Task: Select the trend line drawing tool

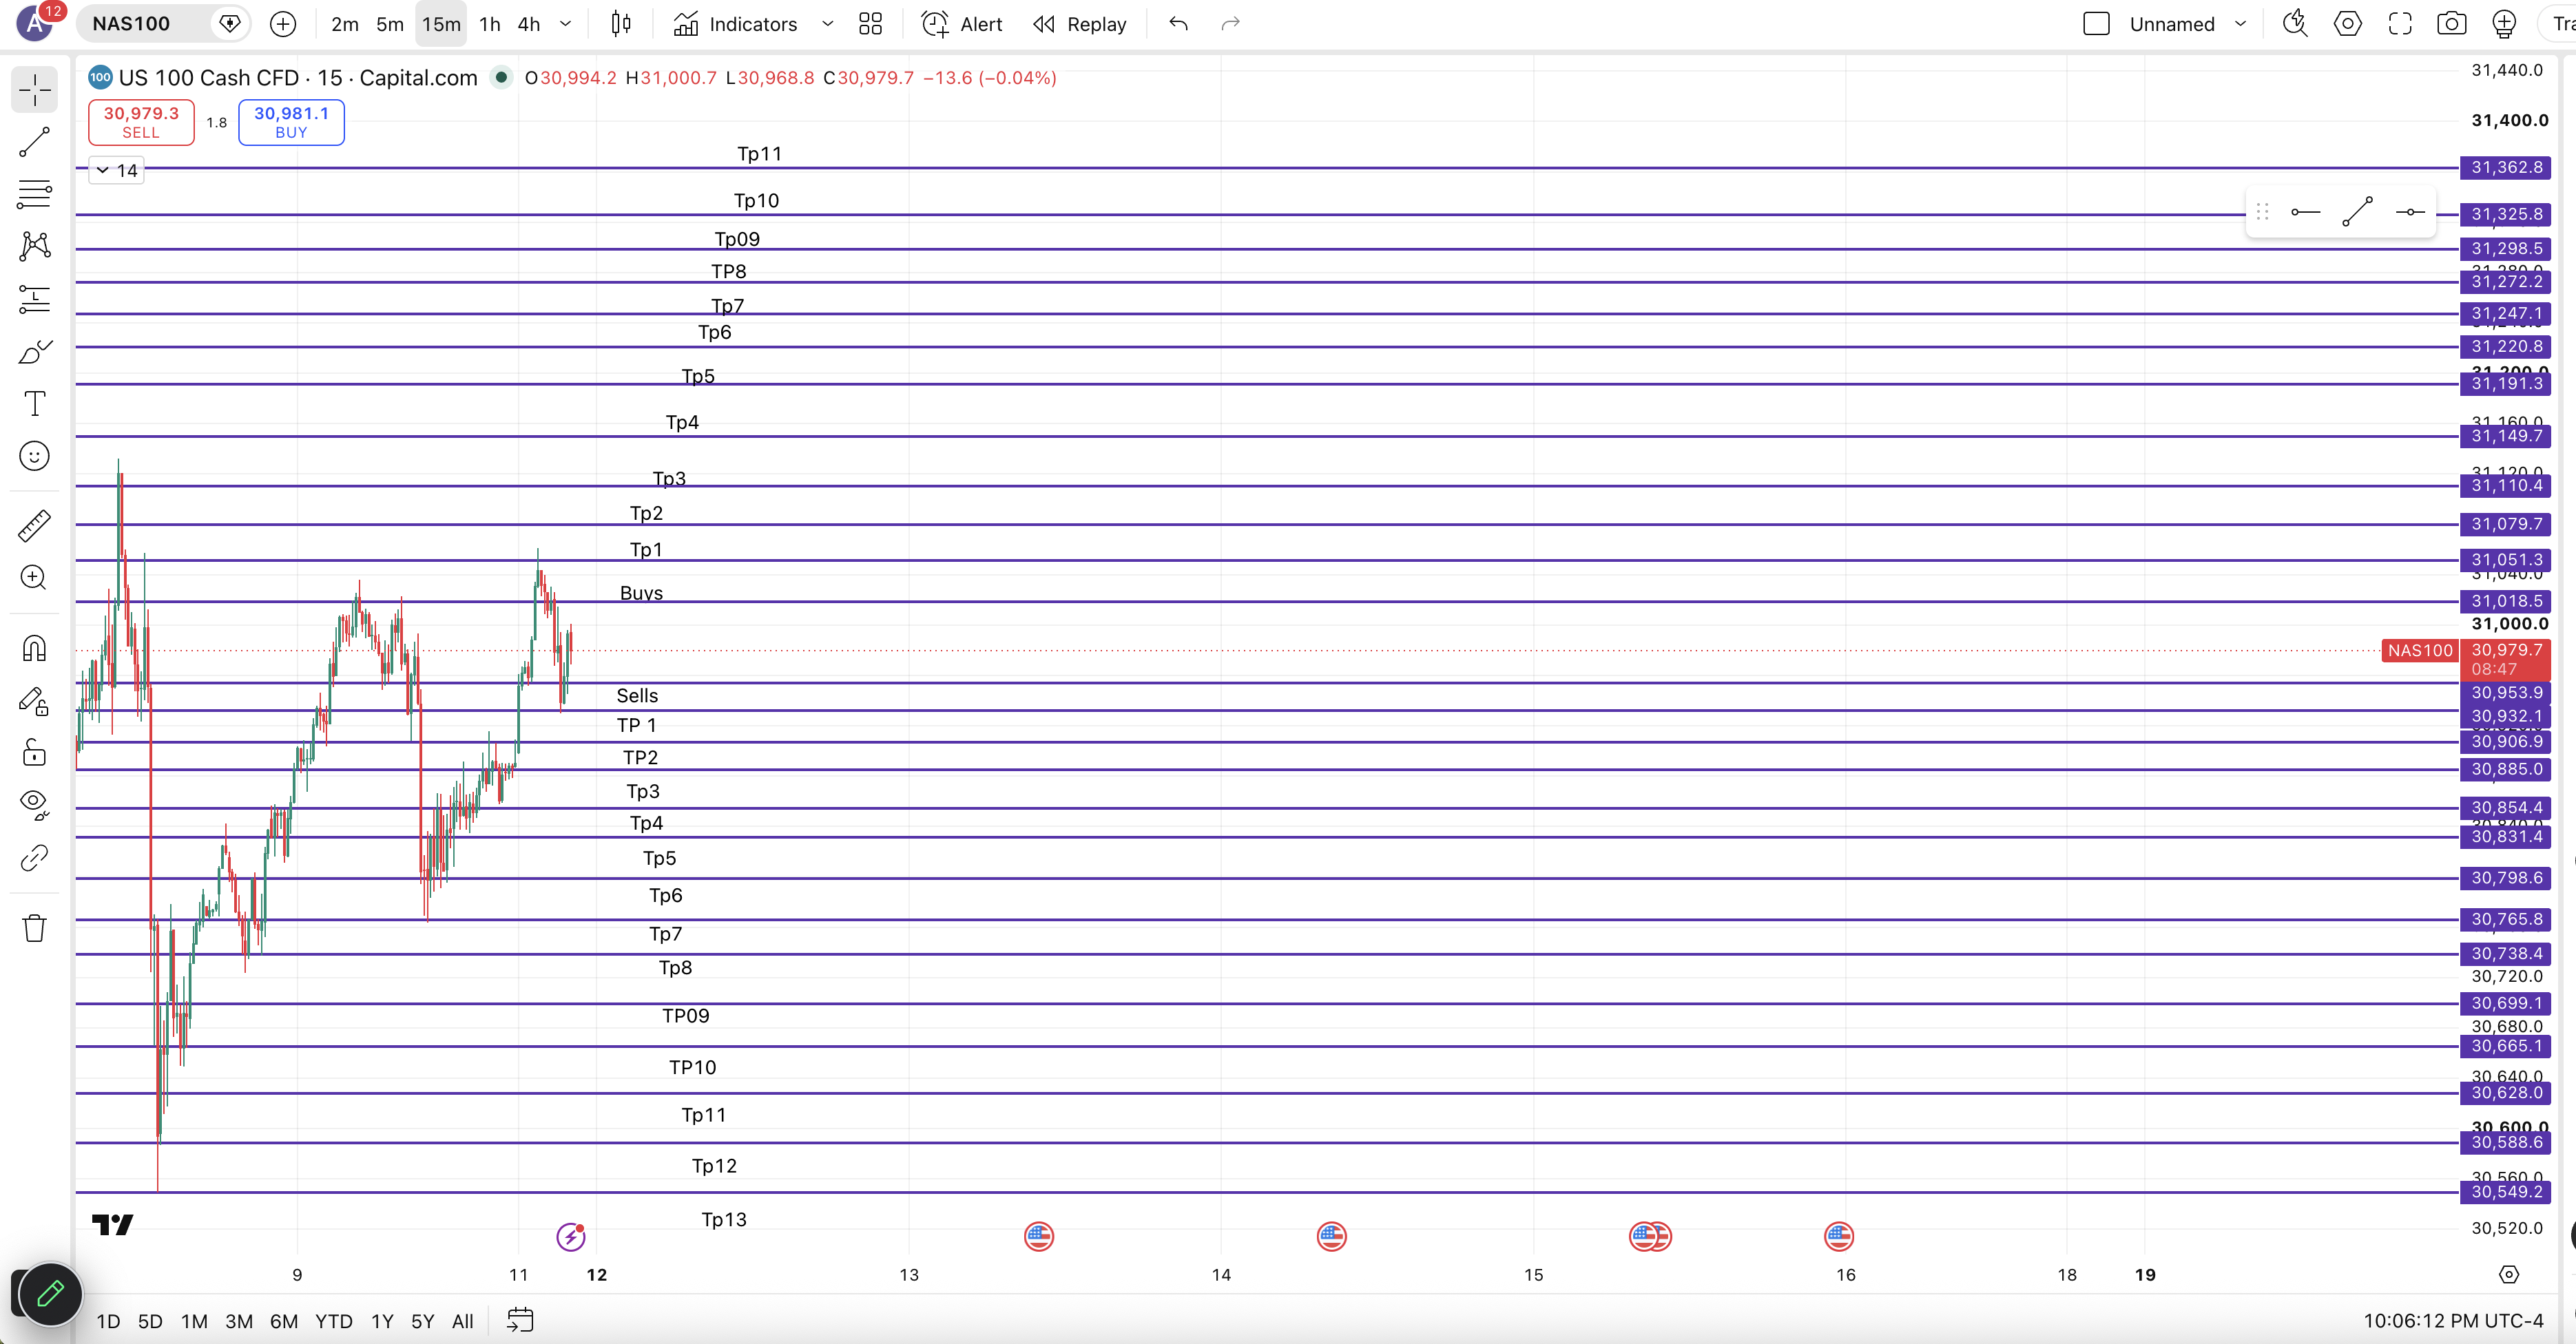Action: [x=34, y=142]
